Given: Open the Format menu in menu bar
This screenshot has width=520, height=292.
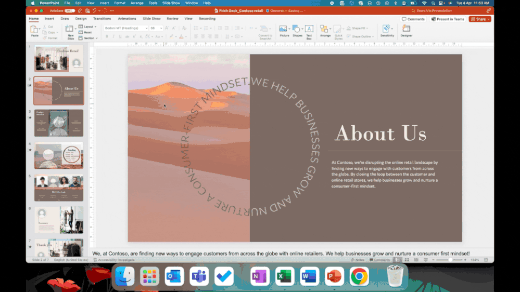Looking at the screenshot, I should pyautogui.click(x=120, y=3).
